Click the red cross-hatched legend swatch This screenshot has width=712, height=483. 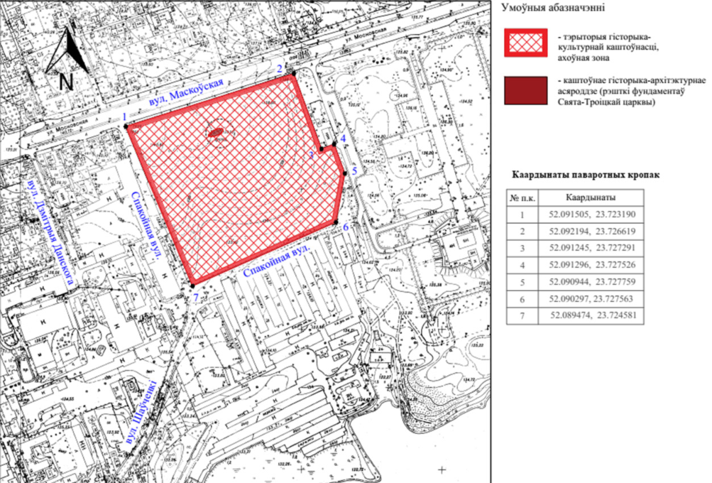[525, 43]
